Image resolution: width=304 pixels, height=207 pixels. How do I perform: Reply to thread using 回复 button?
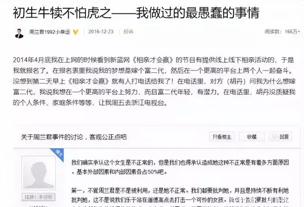(x=280, y=137)
